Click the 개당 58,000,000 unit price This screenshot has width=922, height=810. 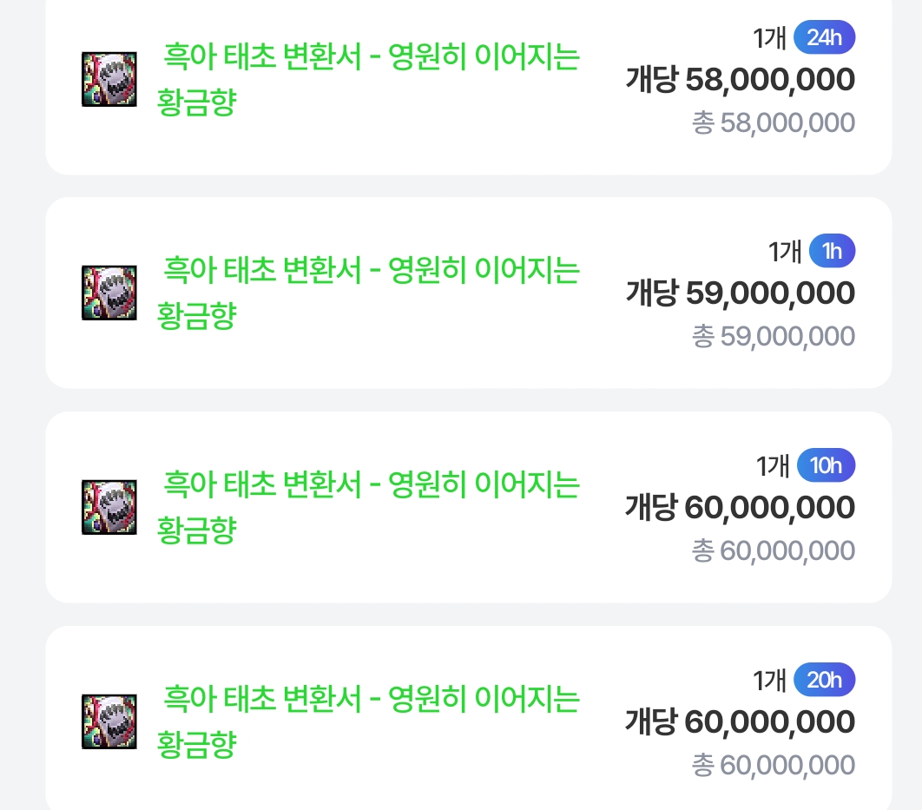[x=740, y=80]
